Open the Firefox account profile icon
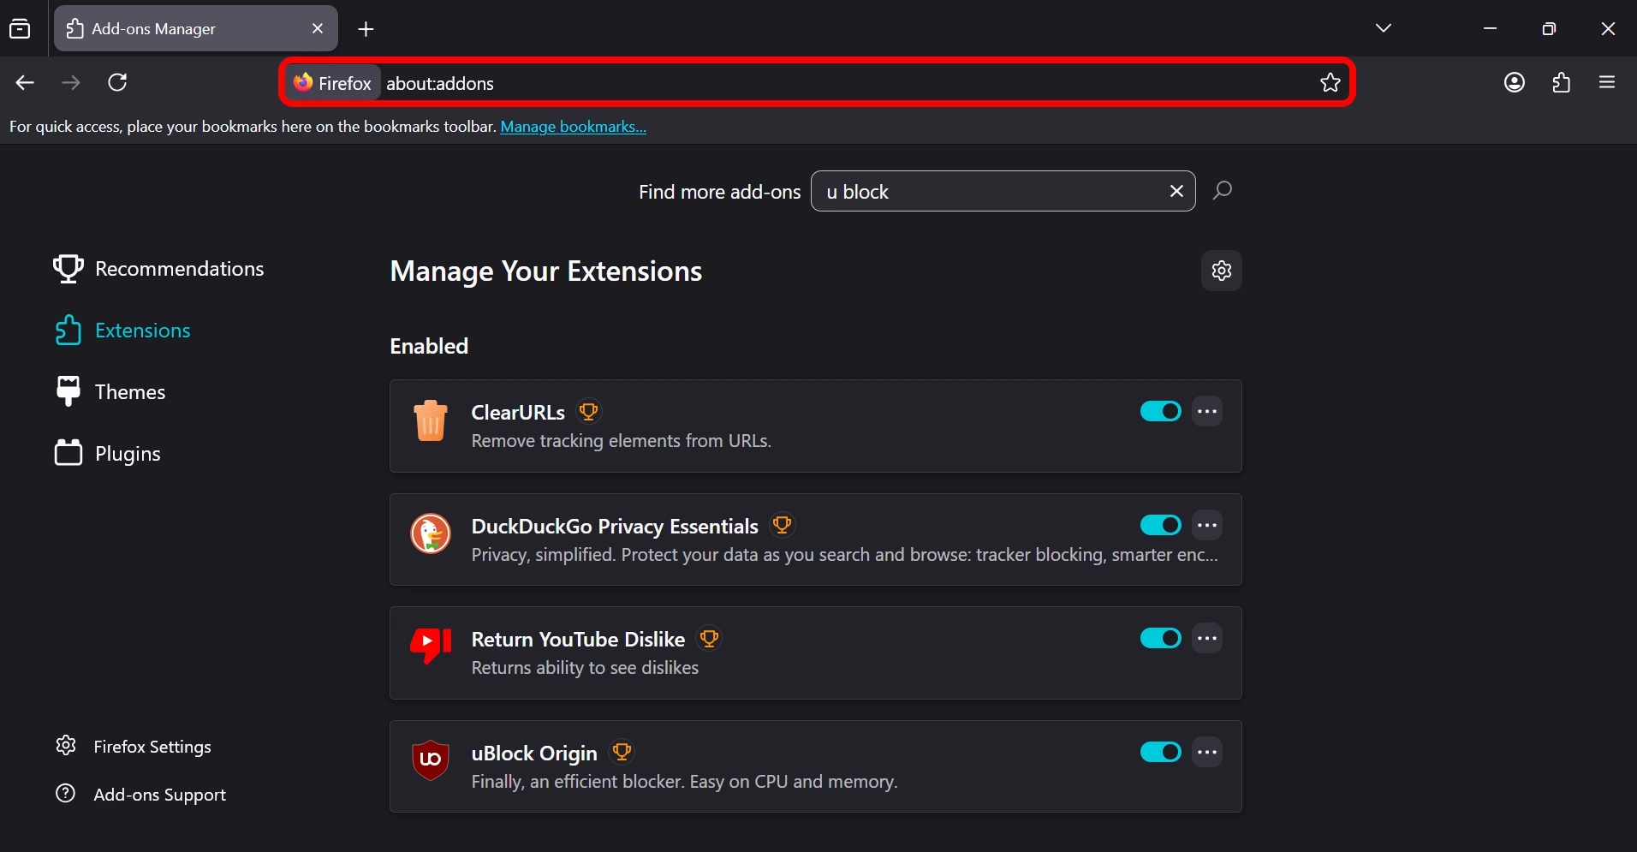Viewport: 1637px width, 852px height. tap(1515, 82)
